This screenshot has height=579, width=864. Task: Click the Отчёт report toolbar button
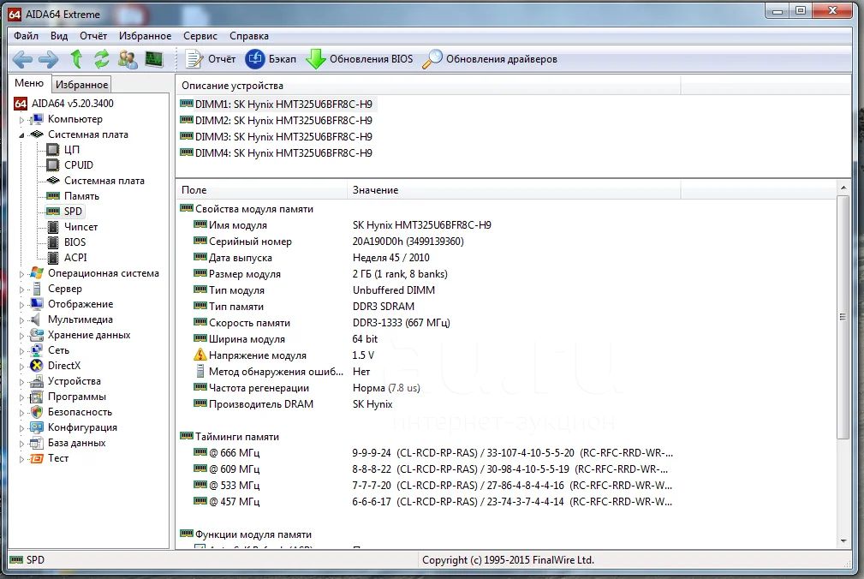point(210,59)
